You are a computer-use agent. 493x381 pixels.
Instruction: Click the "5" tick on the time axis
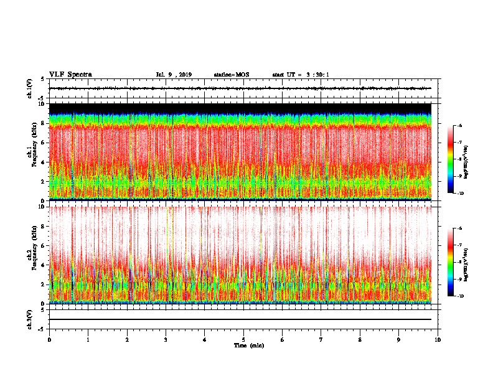click(243, 340)
